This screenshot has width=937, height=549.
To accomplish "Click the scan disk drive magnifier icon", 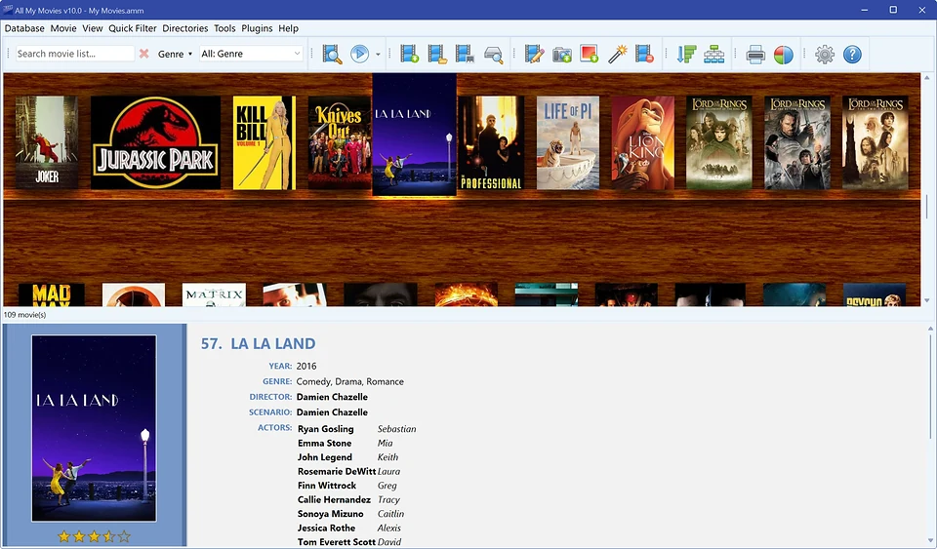I will click(493, 55).
